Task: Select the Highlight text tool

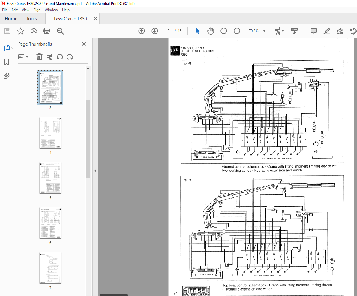Action: tap(327, 31)
